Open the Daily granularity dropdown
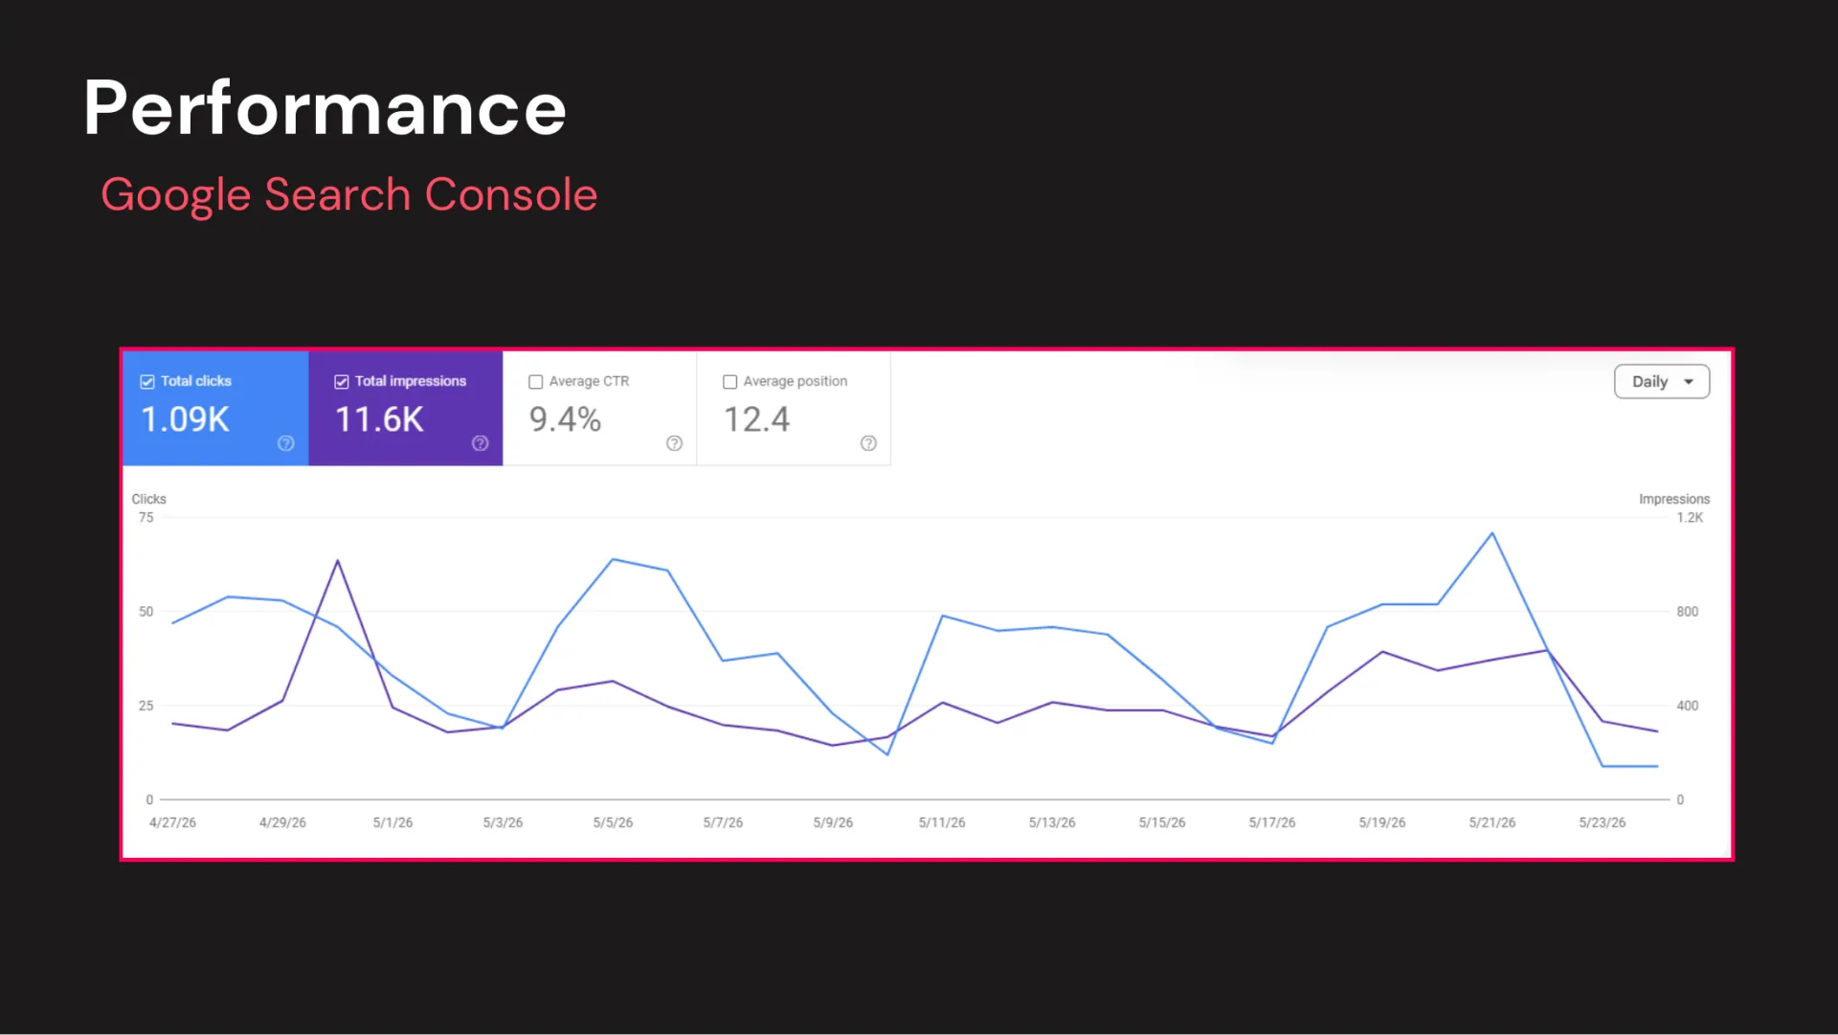1838x1035 pixels. [x=1662, y=381]
